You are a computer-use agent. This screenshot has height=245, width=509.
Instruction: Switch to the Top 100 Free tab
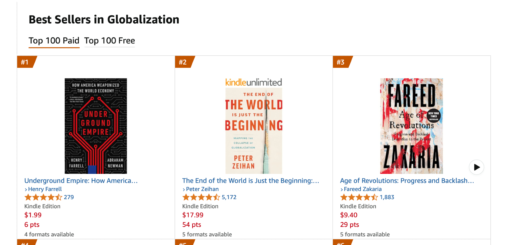point(109,41)
